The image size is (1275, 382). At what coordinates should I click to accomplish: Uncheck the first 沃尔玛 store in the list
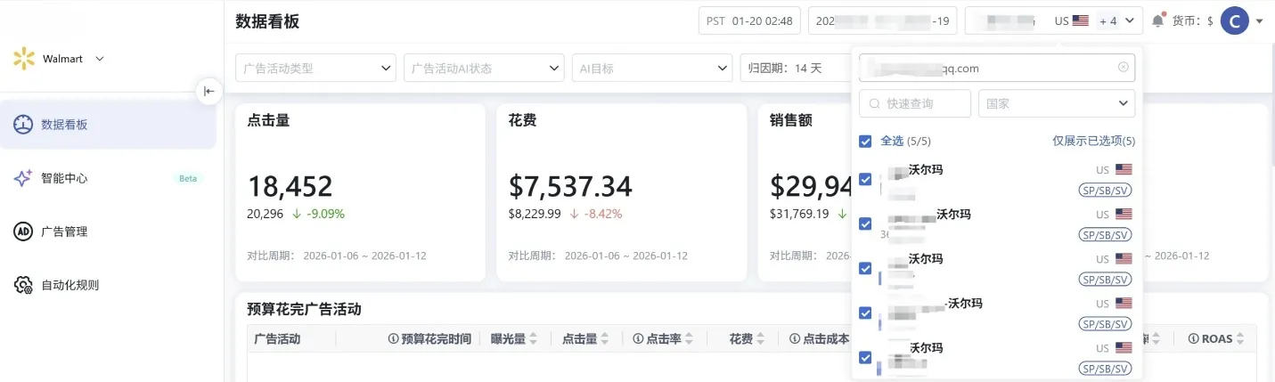(865, 179)
